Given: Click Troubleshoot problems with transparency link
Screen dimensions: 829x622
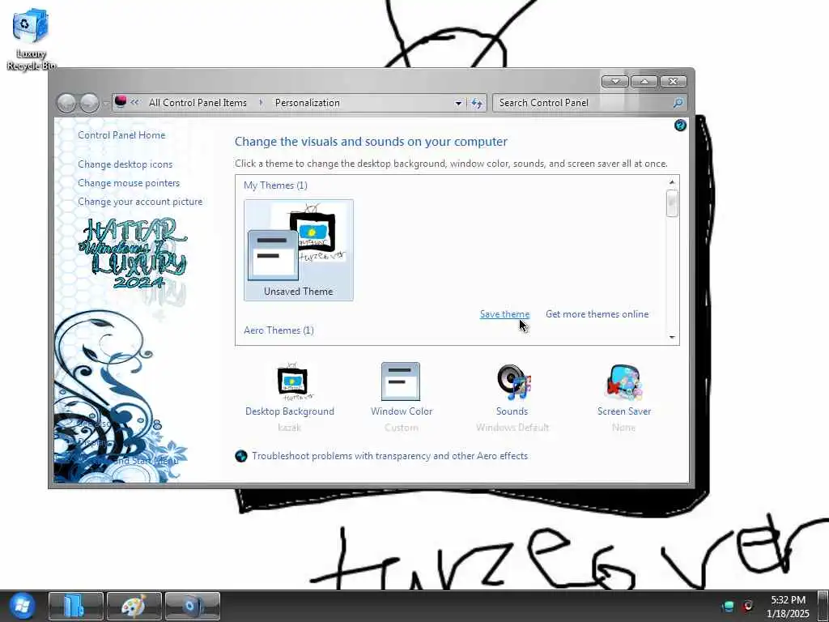Looking at the screenshot, I should pos(389,456).
